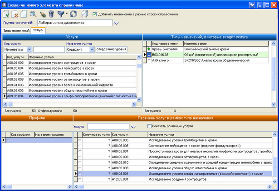Click scroll-up arrow of Типы назначений panel
The width and height of the screenshot is (279, 191).
click(x=274, y=43)
